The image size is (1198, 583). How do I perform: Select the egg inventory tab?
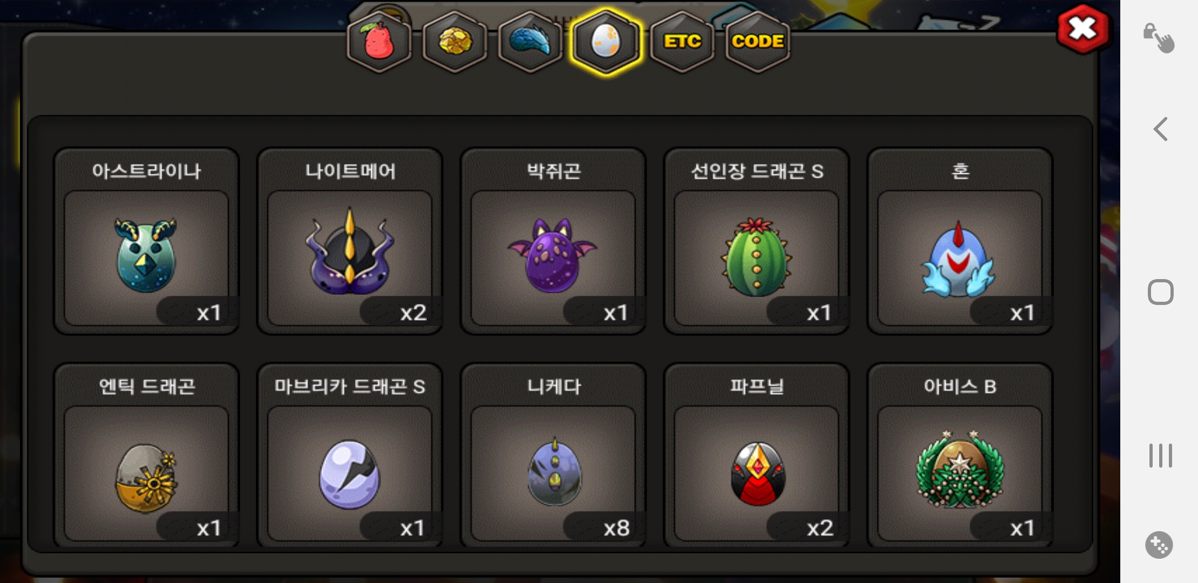click(606, 42)
